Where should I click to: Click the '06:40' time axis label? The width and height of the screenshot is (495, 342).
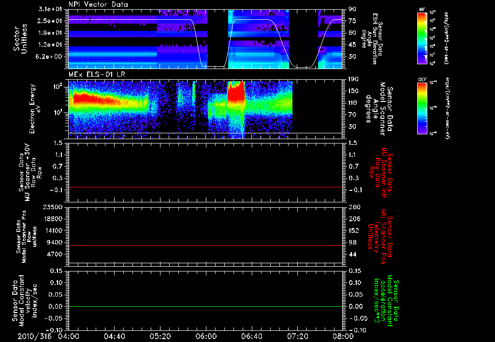click(x=251, y=336)
